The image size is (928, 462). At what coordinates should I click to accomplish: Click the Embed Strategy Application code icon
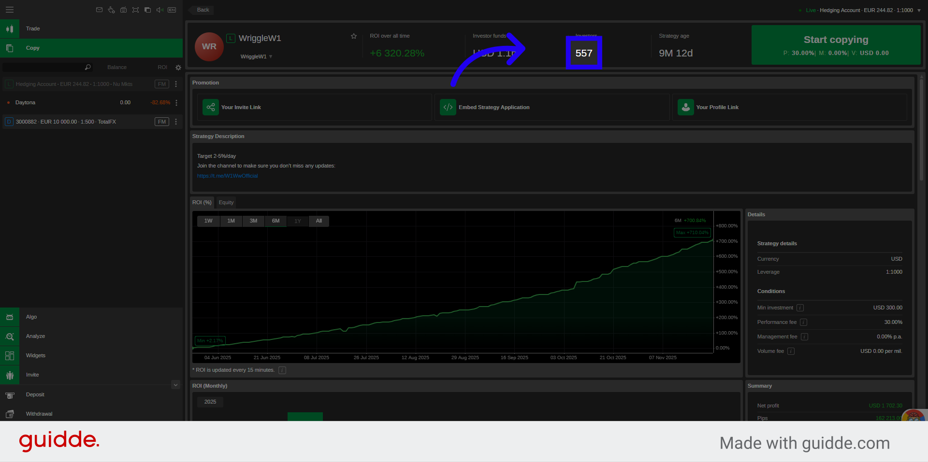coord(447,107)
